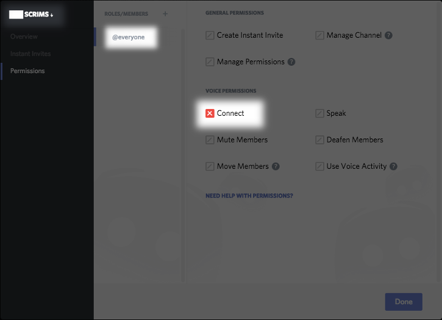Toggle the Manage Channel checkbox
This screenshot has height=320, width=442.
[x=319, y=35]
